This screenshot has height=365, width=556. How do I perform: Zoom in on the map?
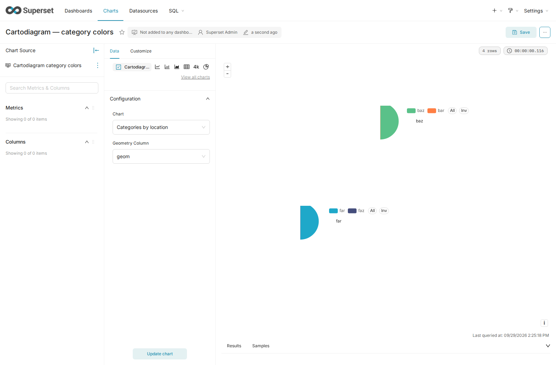(228, 67)
